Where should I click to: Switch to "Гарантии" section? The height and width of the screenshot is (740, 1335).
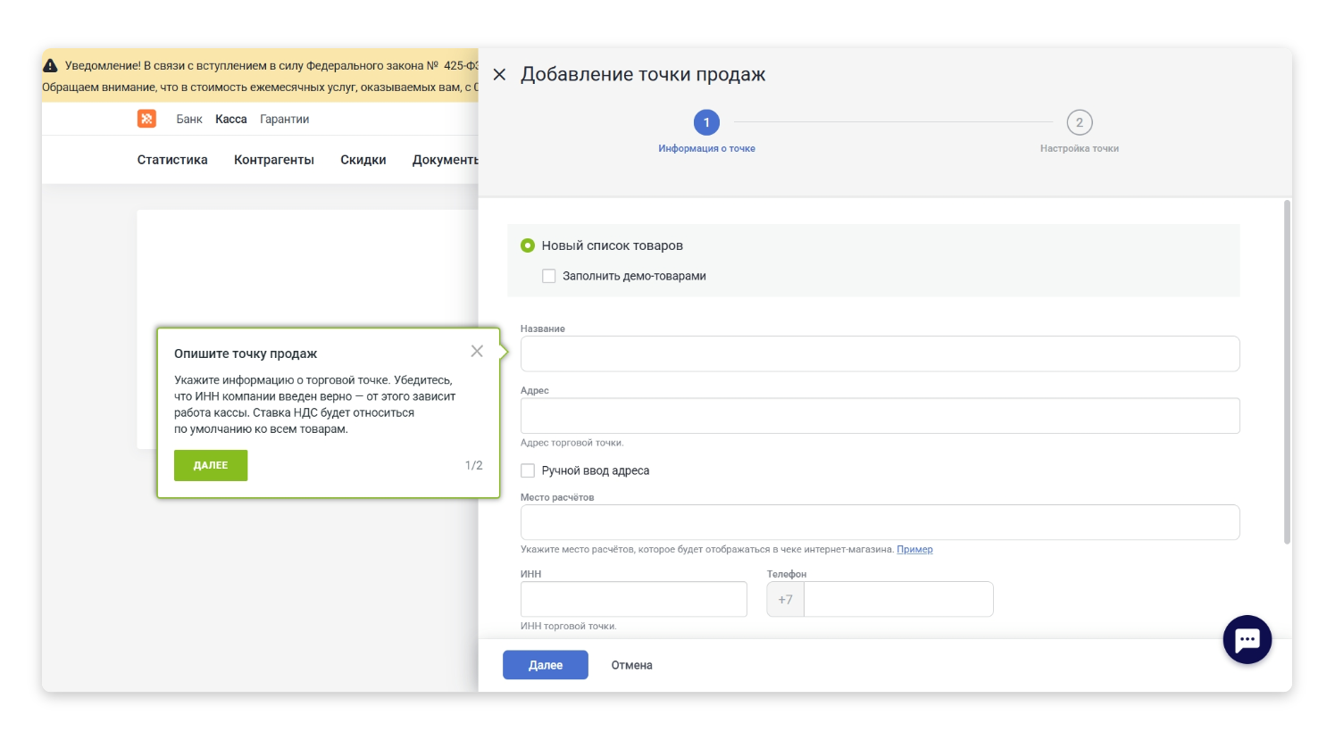284,120
